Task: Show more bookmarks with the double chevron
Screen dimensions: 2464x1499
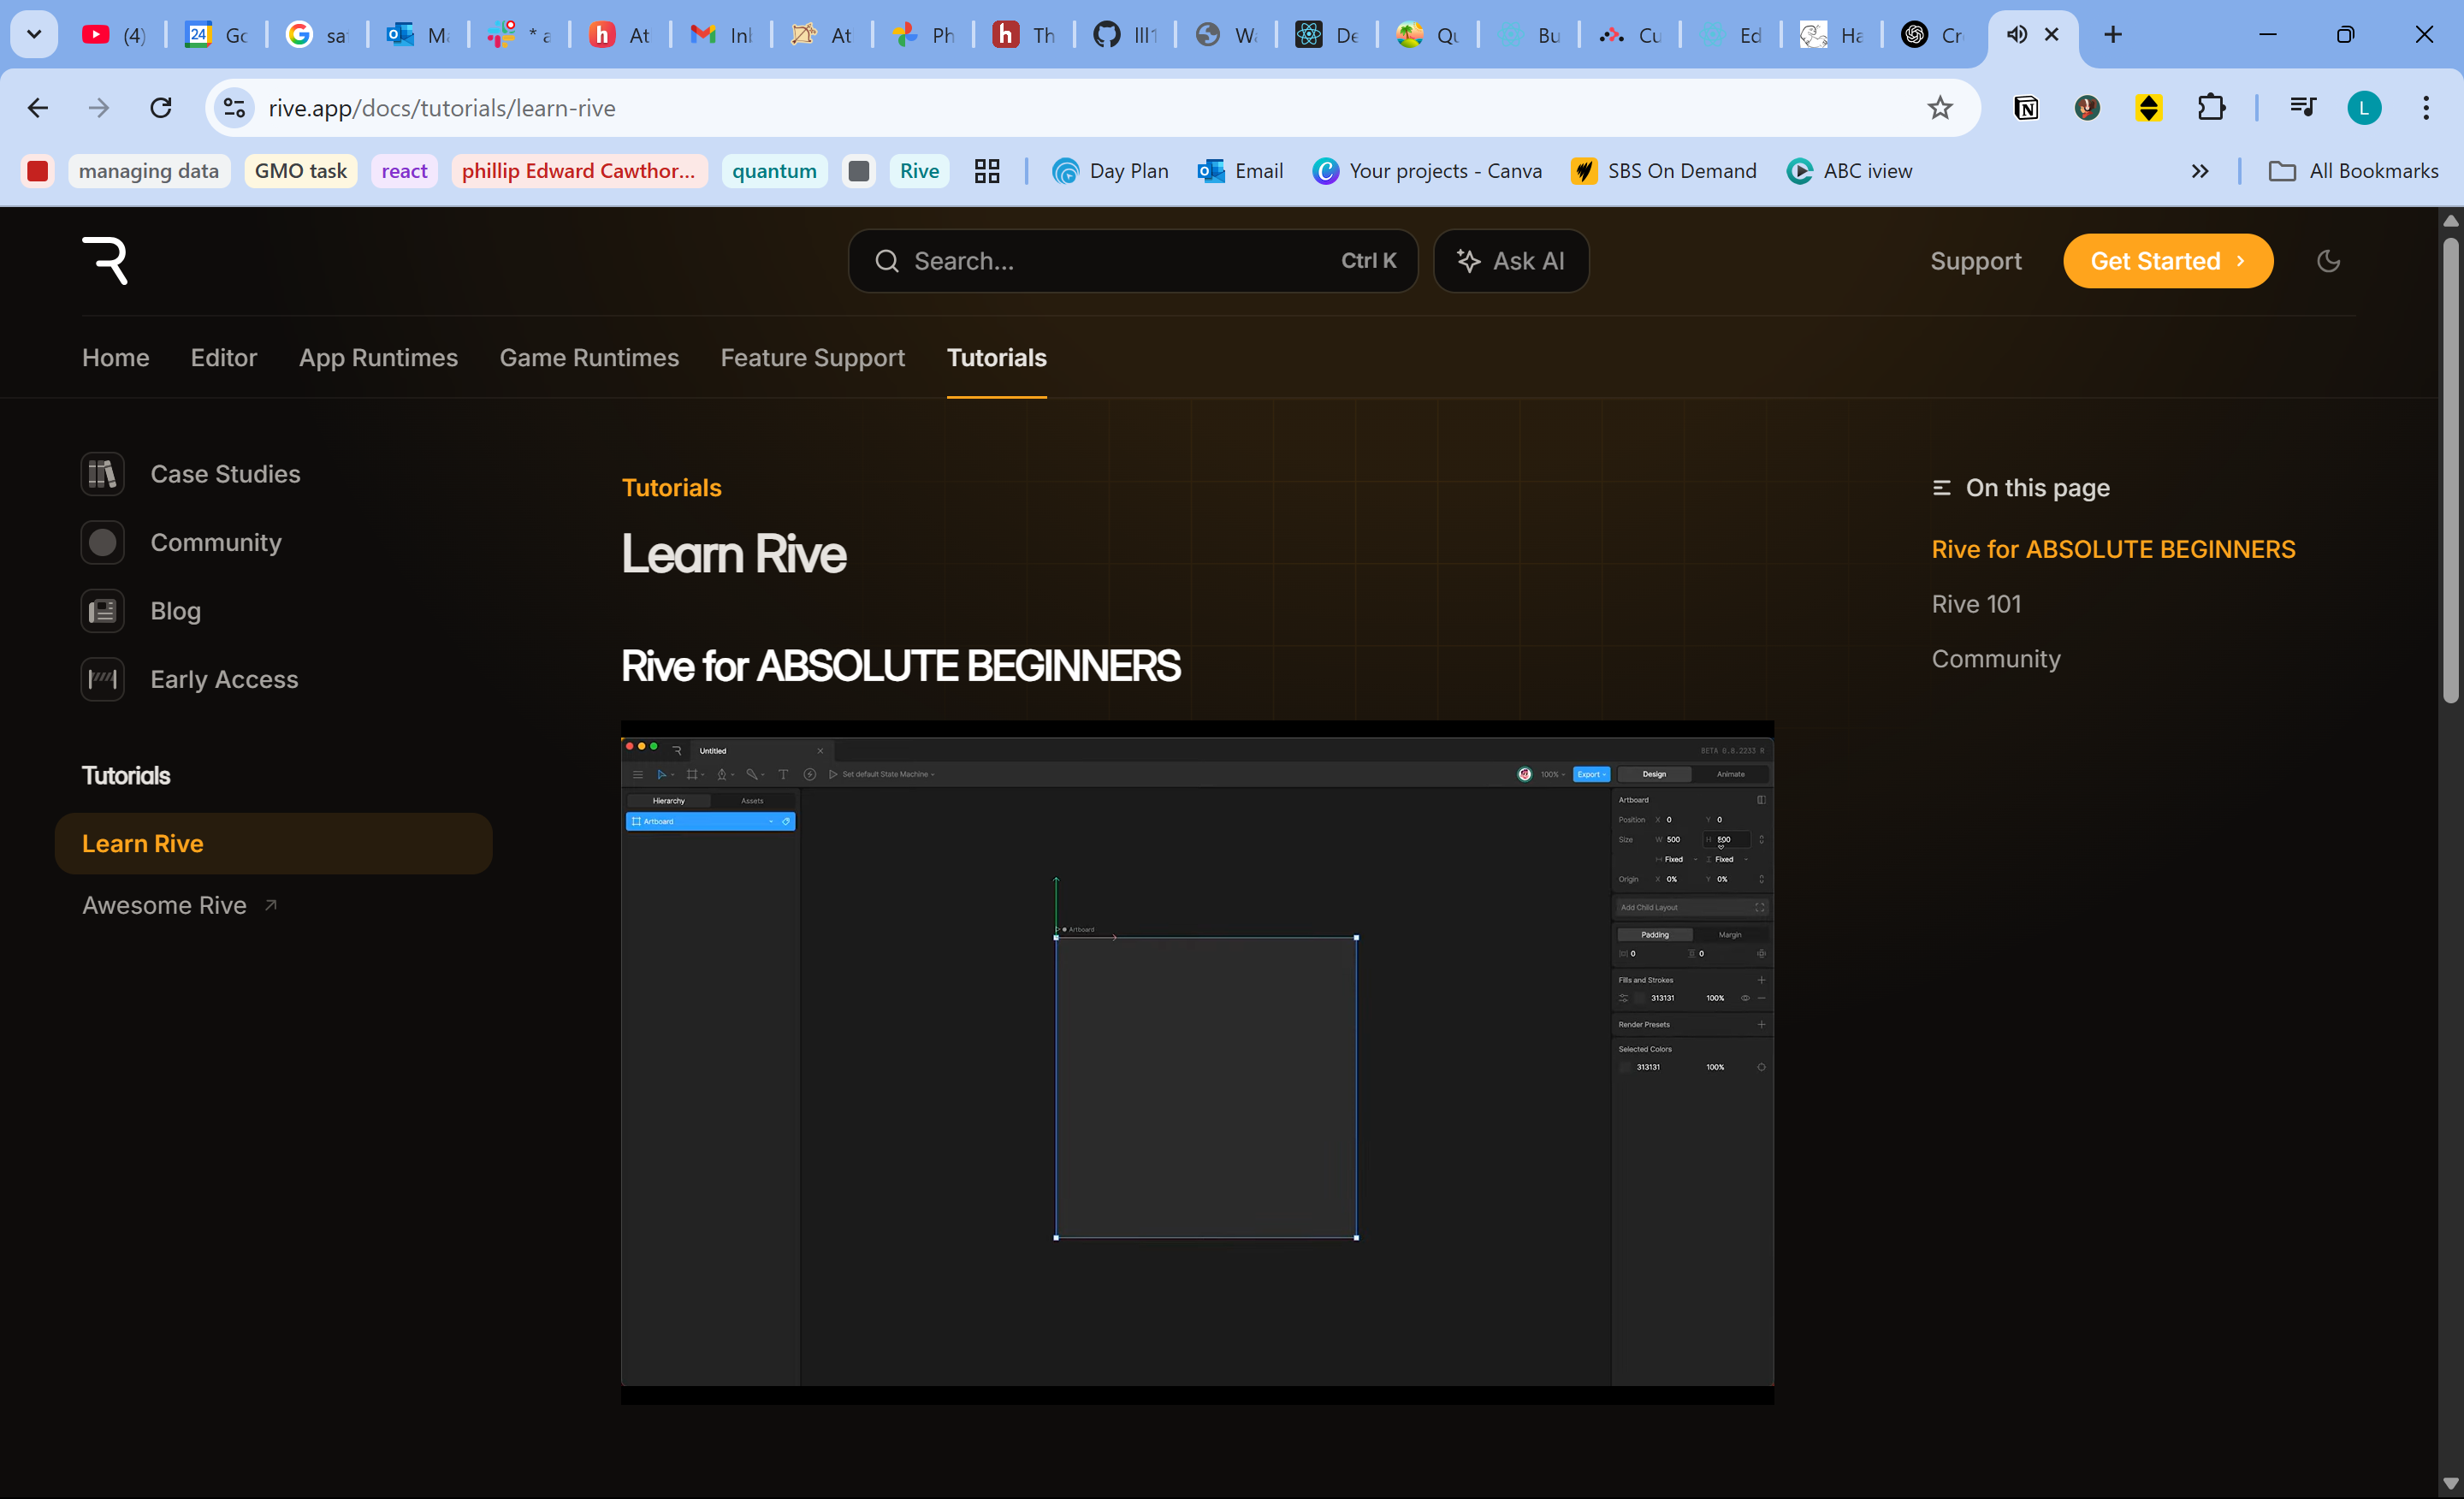Action: 2199,171
